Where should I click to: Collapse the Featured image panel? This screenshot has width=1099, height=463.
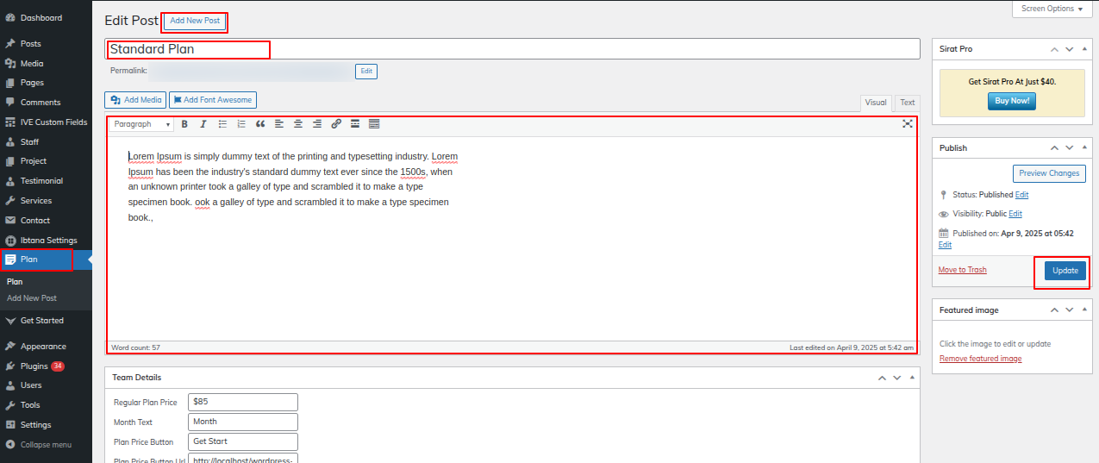tap(1085, 310)
